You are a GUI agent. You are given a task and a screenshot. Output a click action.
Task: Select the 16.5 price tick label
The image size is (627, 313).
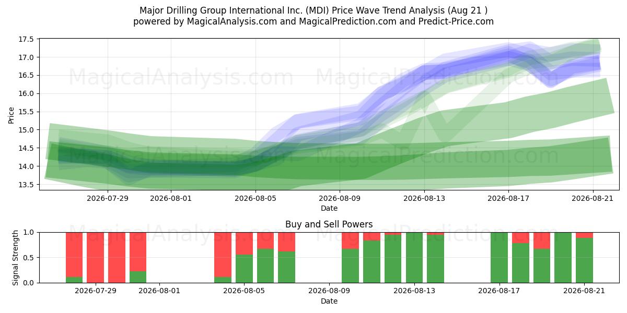26,76
